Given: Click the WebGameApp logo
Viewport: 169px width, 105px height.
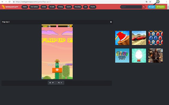Looking at the screenshot, I should [10, 7].
